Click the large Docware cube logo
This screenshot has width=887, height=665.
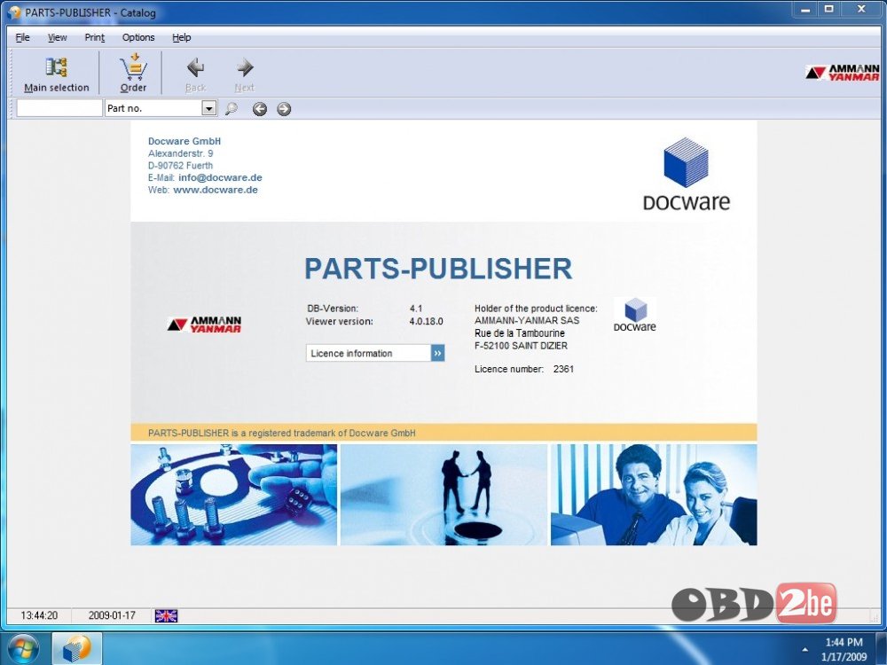687,174
